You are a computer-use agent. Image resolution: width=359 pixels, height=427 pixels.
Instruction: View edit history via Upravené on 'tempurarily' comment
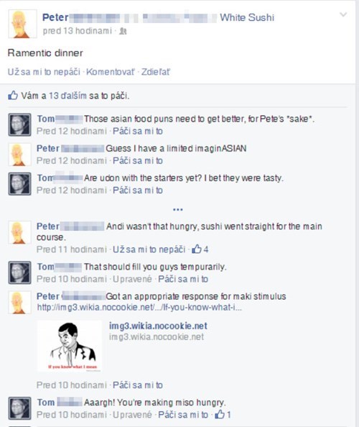[x=132, y=279]
